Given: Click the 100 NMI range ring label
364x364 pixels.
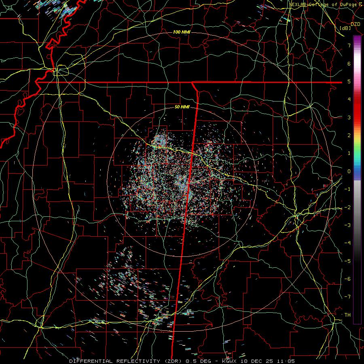Looking at the screenshot, I should [x=182, y=32].
